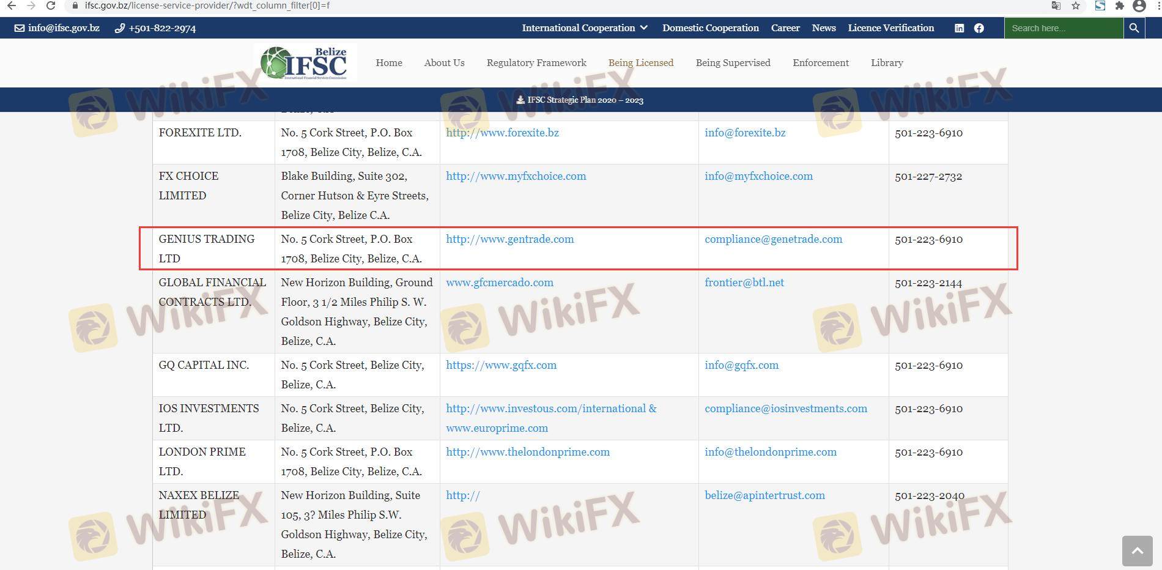Open the Regulatory Framework menu
Viewport: 1162px width, 570px height.
536,63
